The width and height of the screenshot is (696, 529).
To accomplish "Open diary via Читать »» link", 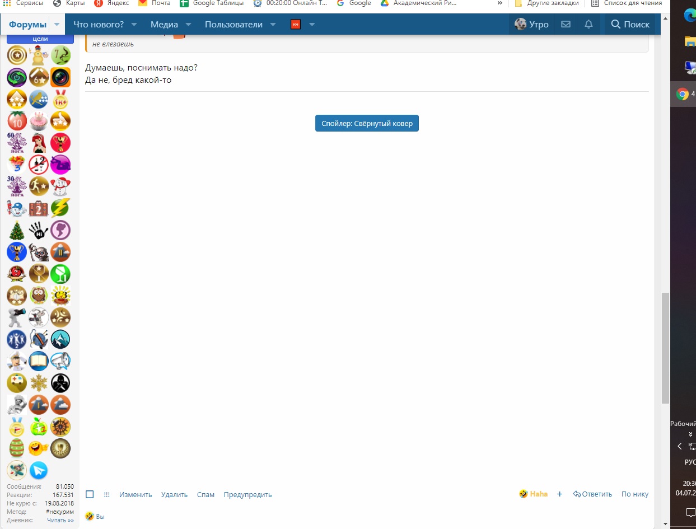I will [60, 520].
